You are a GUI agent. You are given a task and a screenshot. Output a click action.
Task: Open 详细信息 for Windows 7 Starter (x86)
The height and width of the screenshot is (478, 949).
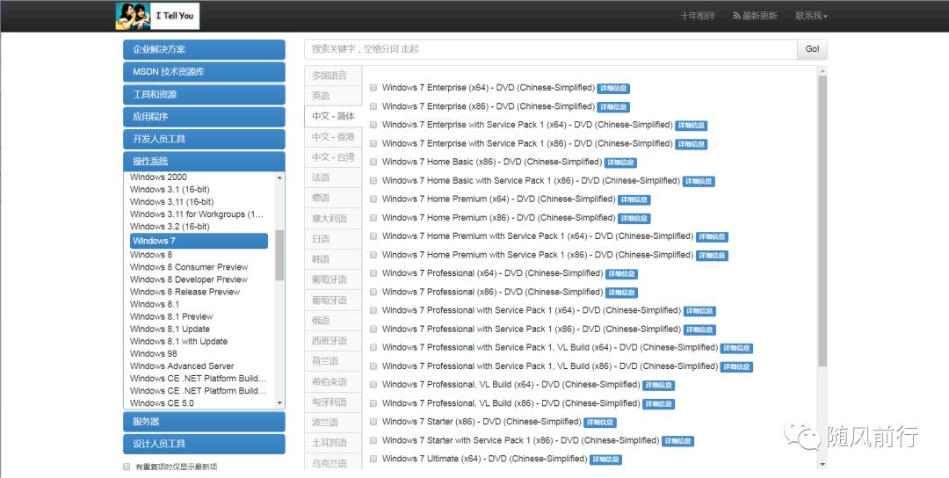600,423
